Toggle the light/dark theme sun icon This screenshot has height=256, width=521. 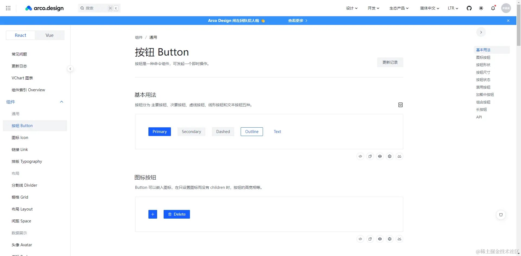(x=481, y=8)
